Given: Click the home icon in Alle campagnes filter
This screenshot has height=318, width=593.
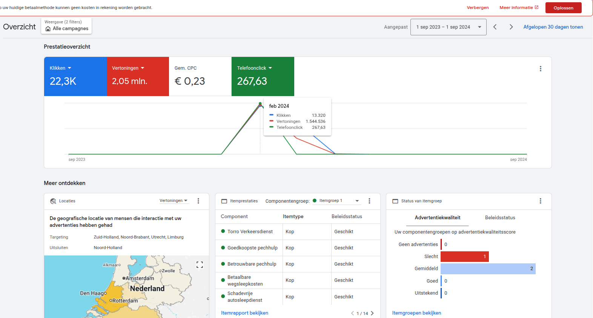Looking at the screenshot, I should click(48, 29).
